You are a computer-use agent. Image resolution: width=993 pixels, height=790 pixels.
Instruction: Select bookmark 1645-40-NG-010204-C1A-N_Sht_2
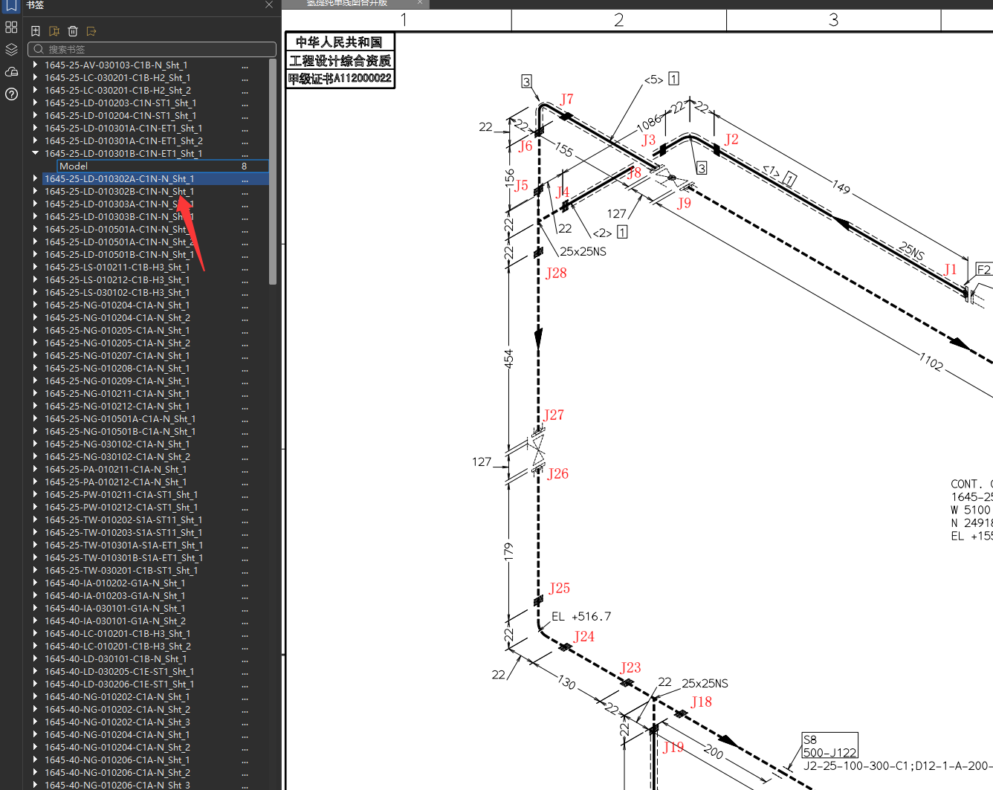tap(117, 748)
